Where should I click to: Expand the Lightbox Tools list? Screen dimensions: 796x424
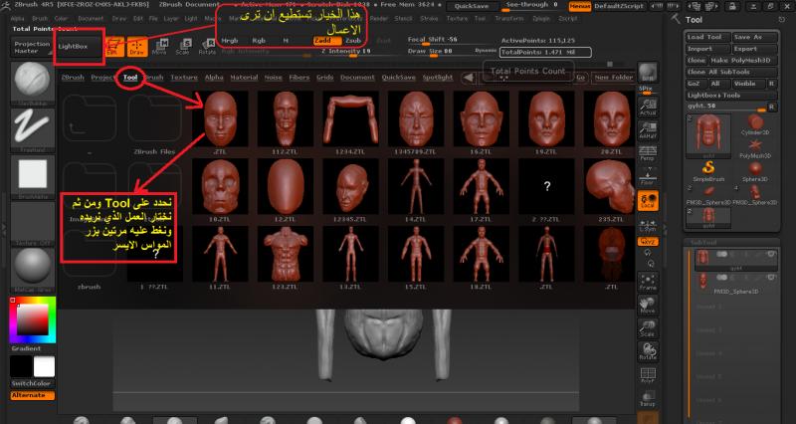(x=715, y=94)
